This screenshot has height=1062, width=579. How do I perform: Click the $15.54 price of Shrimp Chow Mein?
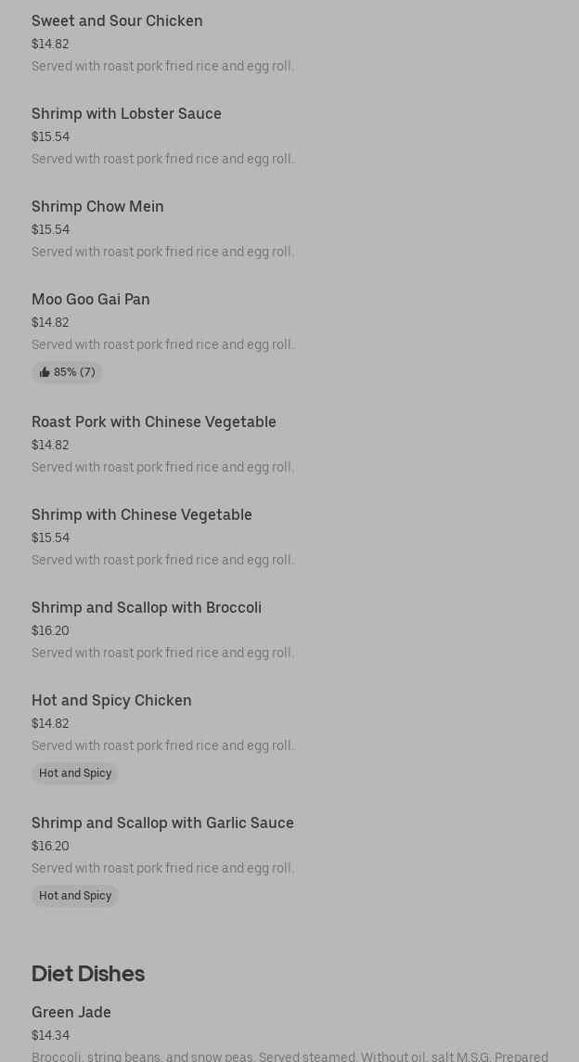[x=50, y=229]
